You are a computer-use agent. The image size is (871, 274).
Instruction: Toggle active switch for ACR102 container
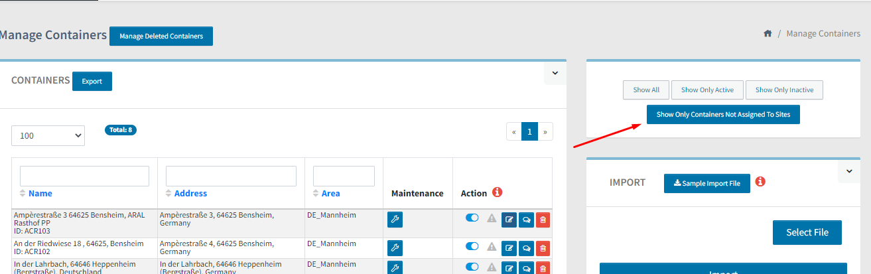pyautogui.click(x=472, y=245)
